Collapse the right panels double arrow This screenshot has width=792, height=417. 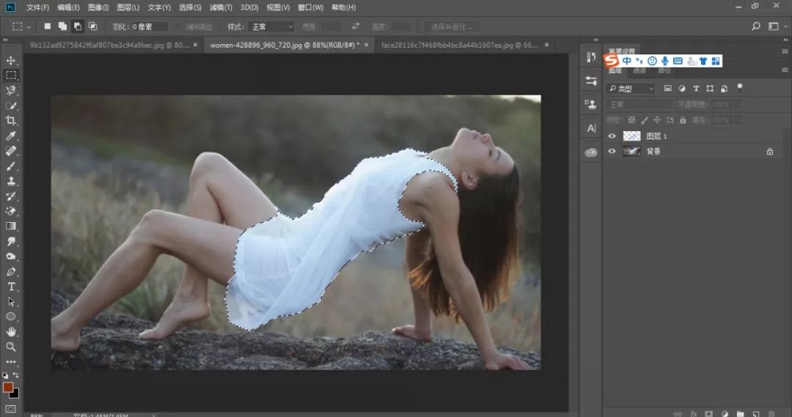pyautogui.click(x=786, y=40)
